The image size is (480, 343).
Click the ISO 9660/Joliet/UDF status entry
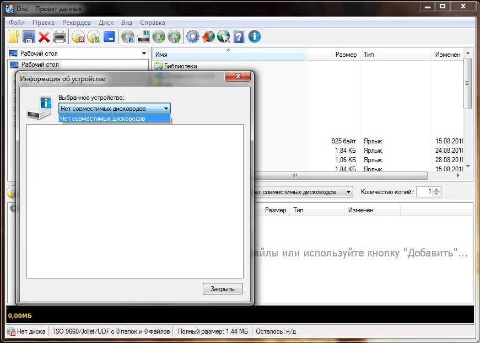coord(112,331)
